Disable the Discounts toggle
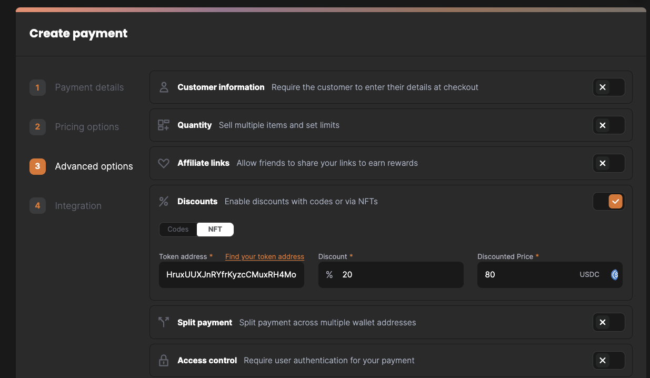The image size is (650, 378). [x=608, y=202]
